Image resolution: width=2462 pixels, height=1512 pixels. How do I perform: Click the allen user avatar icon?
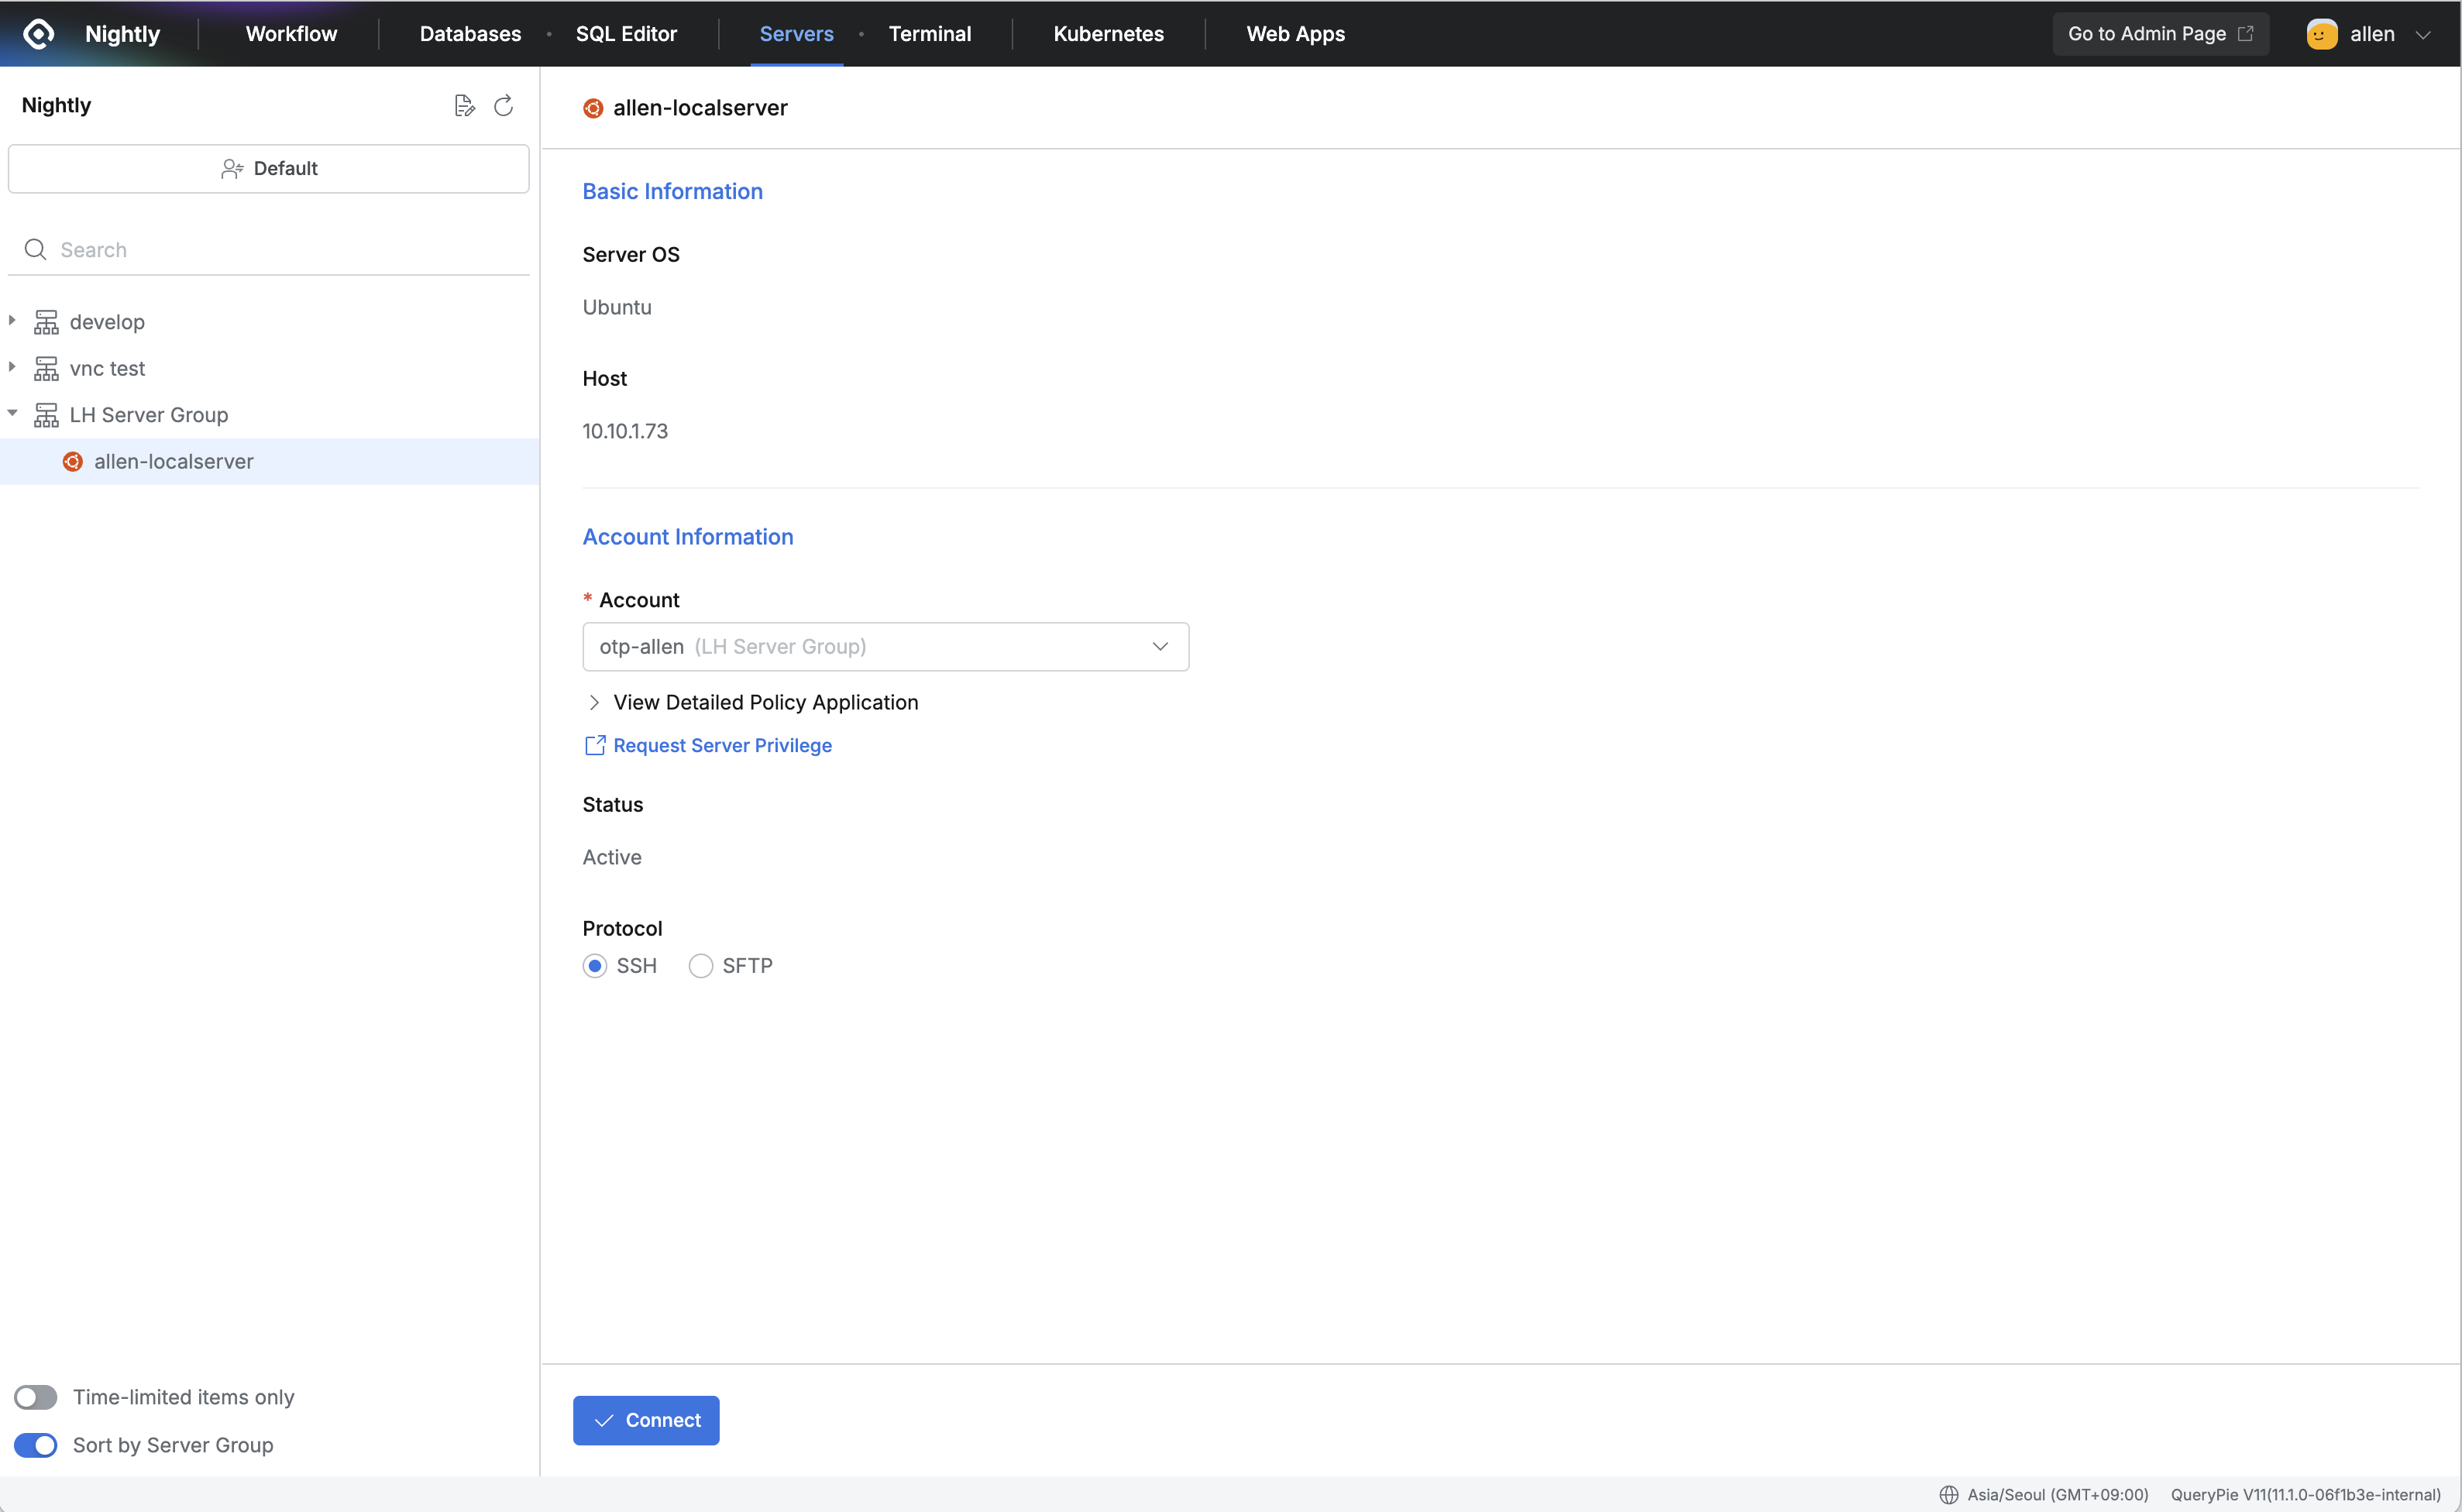(2321, 33)
